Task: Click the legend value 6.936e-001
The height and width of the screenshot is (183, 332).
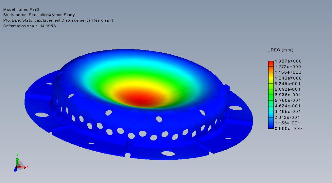Action: (288, 95)
